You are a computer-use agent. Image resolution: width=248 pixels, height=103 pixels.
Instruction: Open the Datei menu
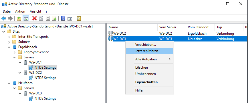[x=7, y=11]
